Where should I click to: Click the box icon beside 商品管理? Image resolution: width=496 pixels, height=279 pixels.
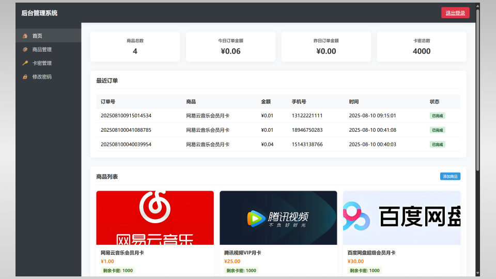tap(25, 50)
